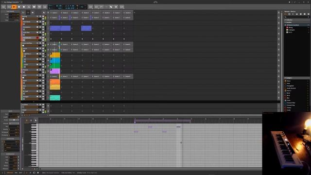Switch to the Arrange view in bottom bar

(x=10, y=173)
